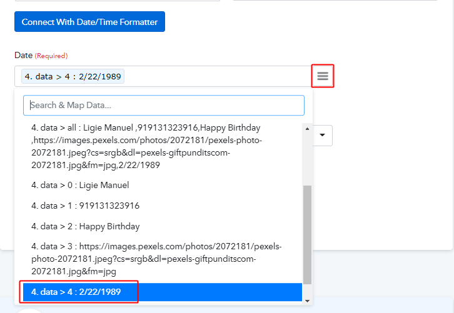Select '4. data > 2 : Happy Birthday'
The height and width of the screenshot is (313, 454).
163,226
